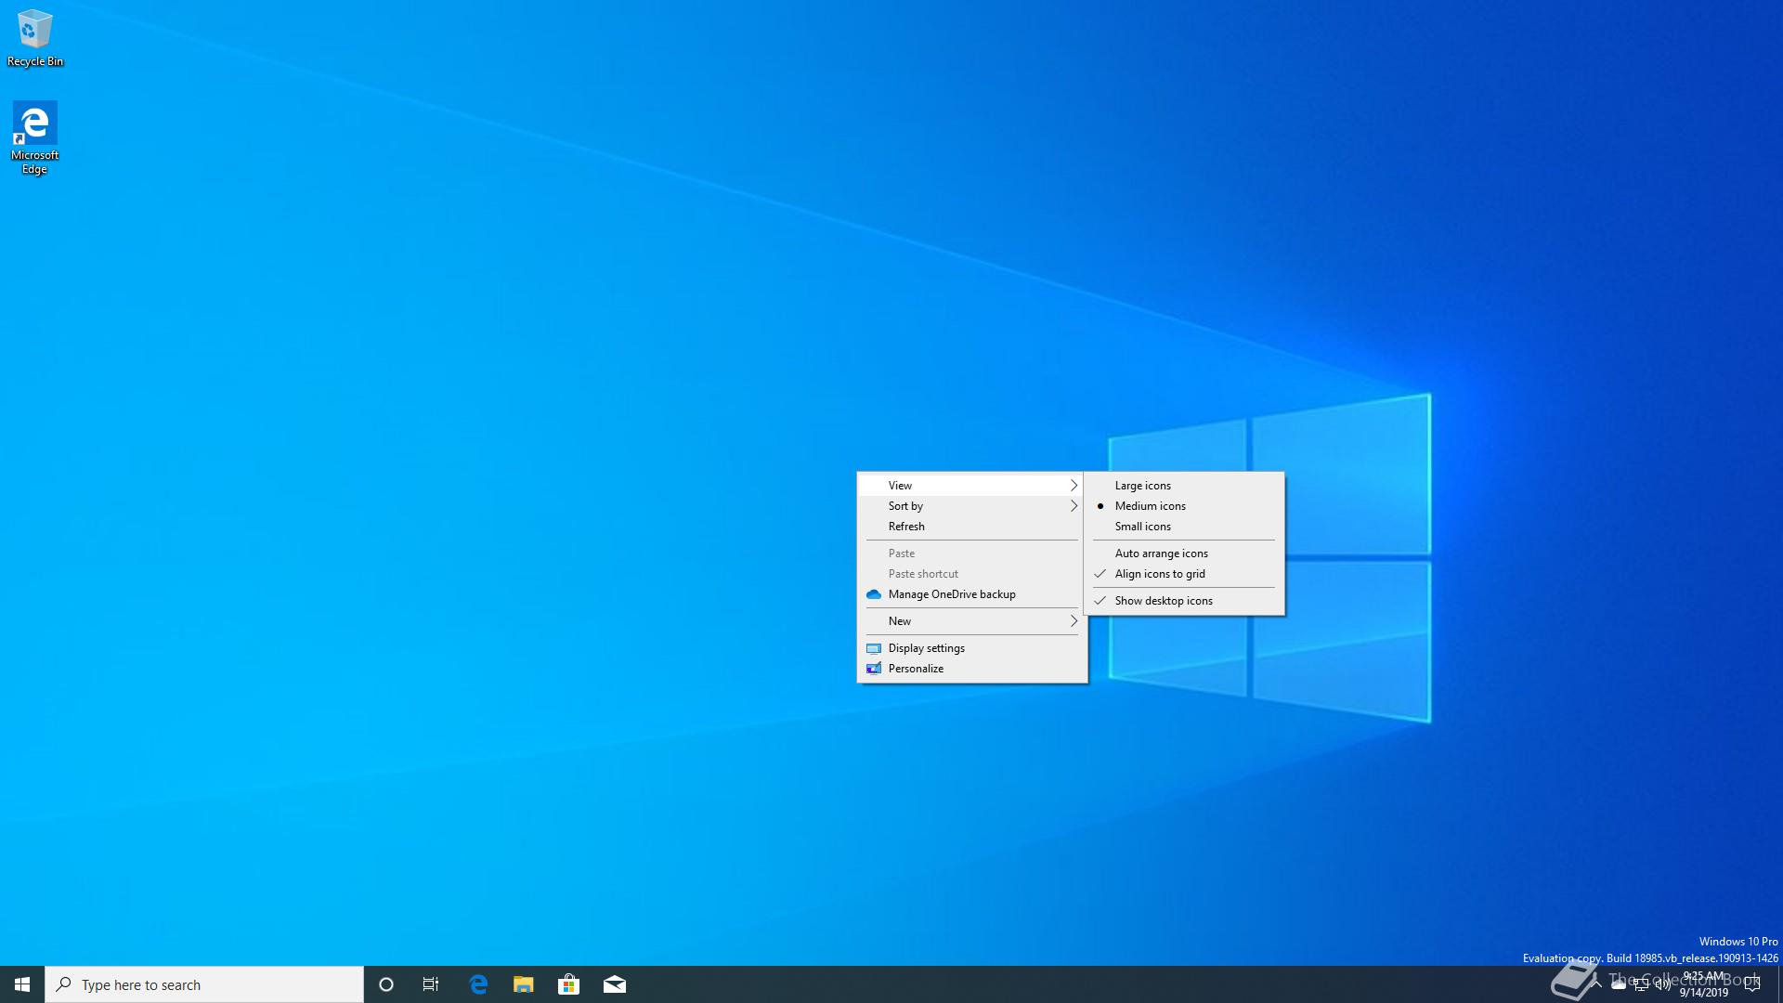Image resolution: width=1783 pixels, height=1003 pixels.
Task: Click the Show desktop sliver at taskbar end
Action: tap(1779, 984)
